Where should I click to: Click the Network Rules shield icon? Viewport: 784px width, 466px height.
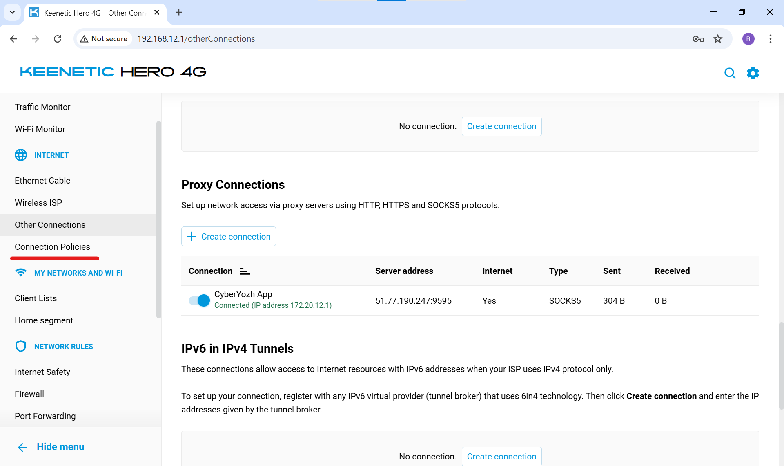[21, 346]
